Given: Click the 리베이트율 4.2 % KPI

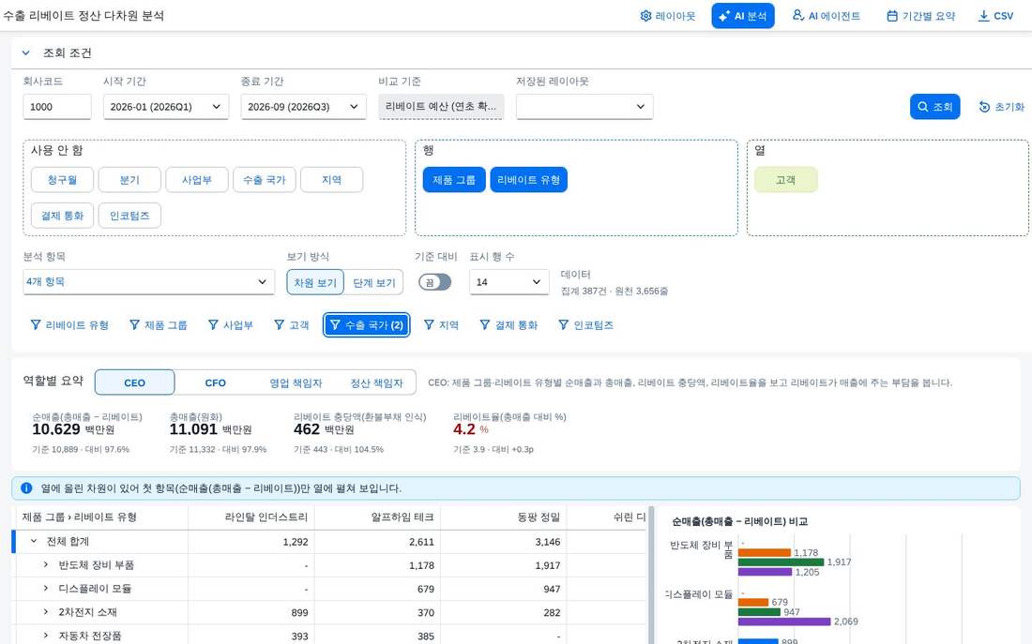Looking at the screenshot, I should click(471, 429).
